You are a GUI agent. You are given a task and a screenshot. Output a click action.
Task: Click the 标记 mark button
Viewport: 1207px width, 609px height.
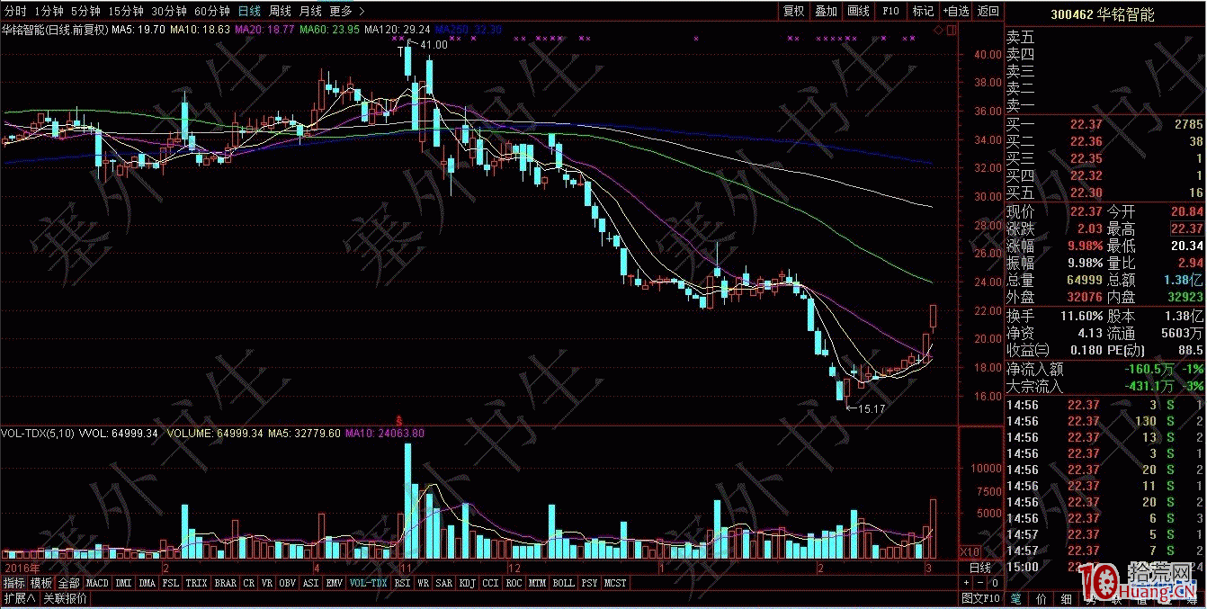923,11
